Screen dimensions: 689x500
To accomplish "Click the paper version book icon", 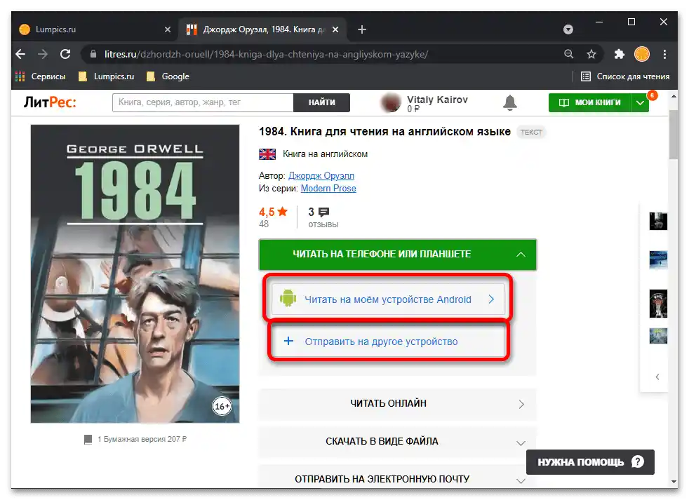I will click(x=88, y=439).
